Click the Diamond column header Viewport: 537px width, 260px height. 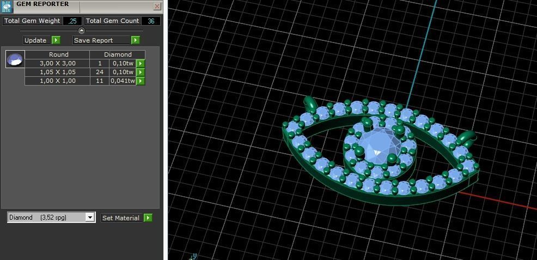point(118,55)
